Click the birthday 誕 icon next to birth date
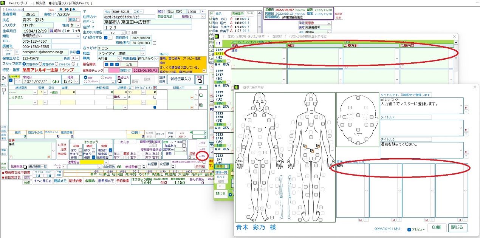Viewport: 480px width, 238px height. (x=51, y=31)
